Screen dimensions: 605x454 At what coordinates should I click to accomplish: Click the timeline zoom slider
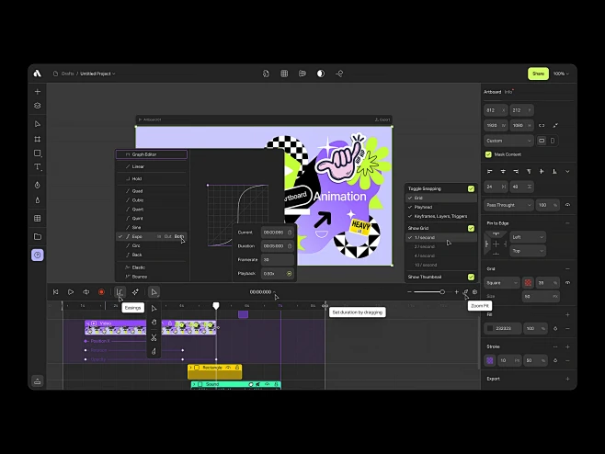pyautogui.click(x=432, y=292)
